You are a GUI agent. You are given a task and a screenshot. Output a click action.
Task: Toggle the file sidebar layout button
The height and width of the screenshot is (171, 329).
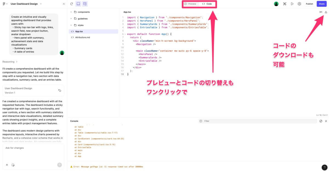85,4
